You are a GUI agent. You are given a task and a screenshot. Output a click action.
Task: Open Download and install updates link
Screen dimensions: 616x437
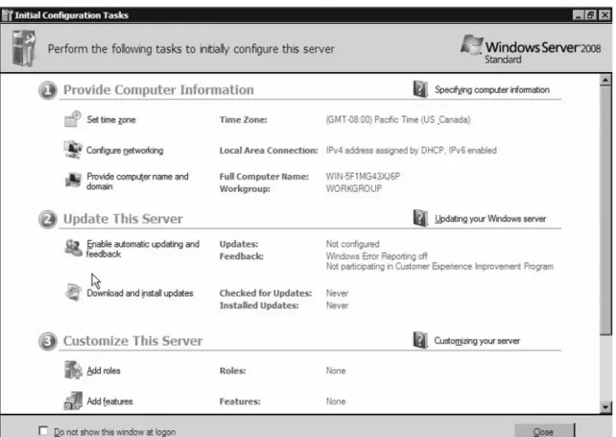coord(140,293)
